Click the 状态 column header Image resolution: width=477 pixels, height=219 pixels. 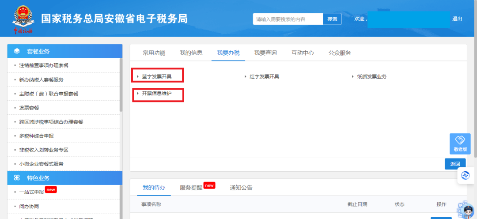coord(399,204)
